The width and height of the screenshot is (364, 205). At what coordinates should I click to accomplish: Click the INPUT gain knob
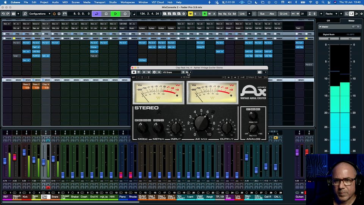pyautogui.click(x=176, y=128)
